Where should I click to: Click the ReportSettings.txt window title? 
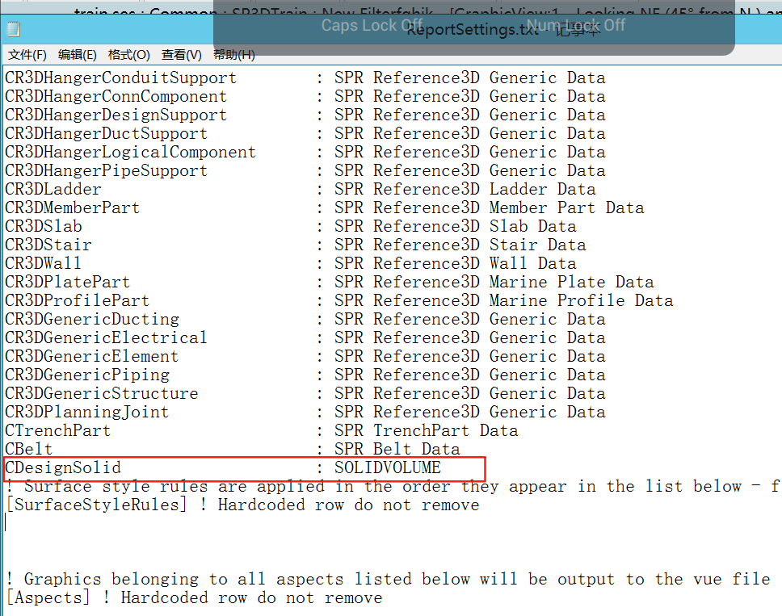[504, 30]
